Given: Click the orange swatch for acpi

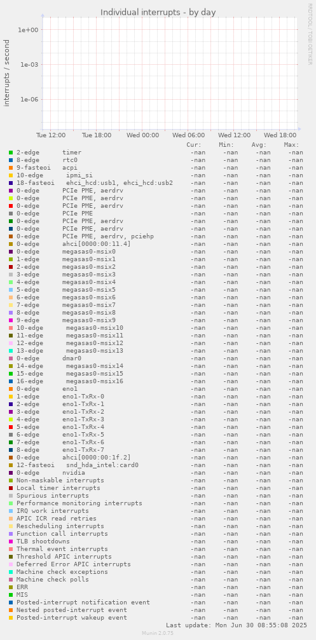Looking at the screenshot, I should coord(11,167).
